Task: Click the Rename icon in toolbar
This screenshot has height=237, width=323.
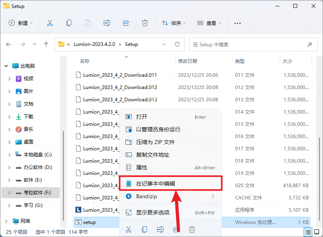Action: 107,23
